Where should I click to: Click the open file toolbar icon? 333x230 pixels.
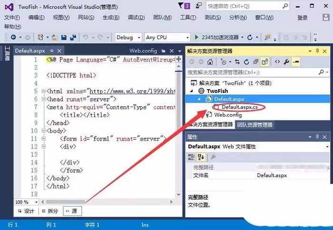tap(54, 37)
